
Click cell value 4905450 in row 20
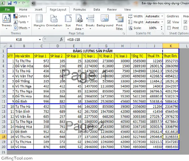pyautogui.click(x=171, y=147)
